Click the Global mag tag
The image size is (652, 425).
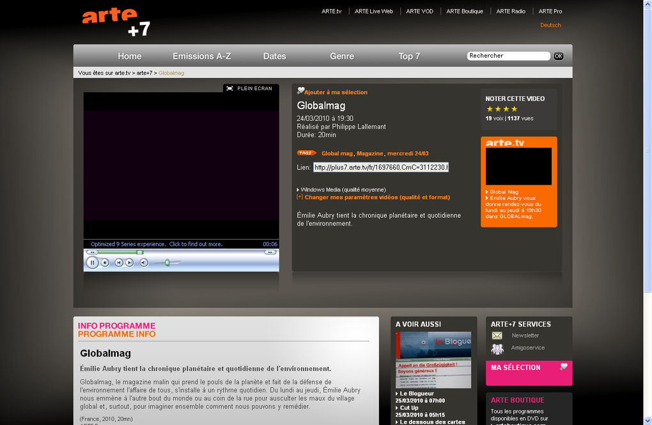337,153
